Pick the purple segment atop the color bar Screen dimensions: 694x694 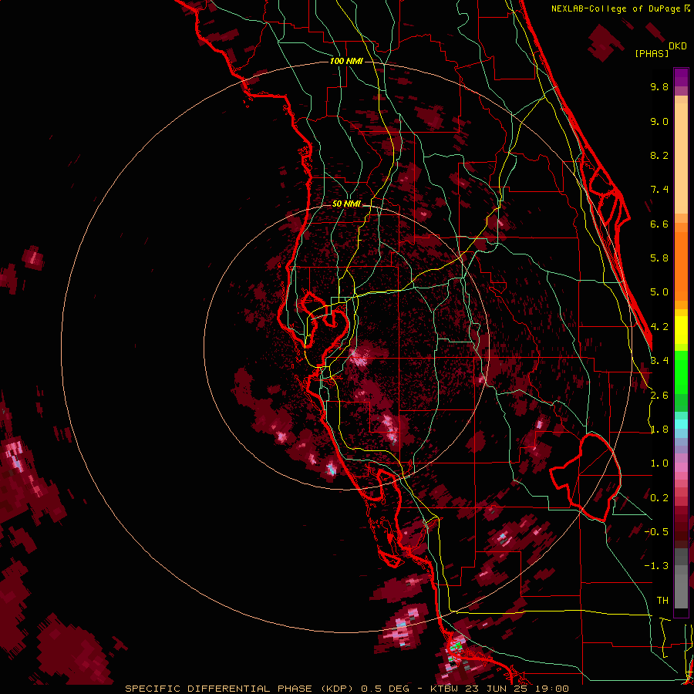681,77
